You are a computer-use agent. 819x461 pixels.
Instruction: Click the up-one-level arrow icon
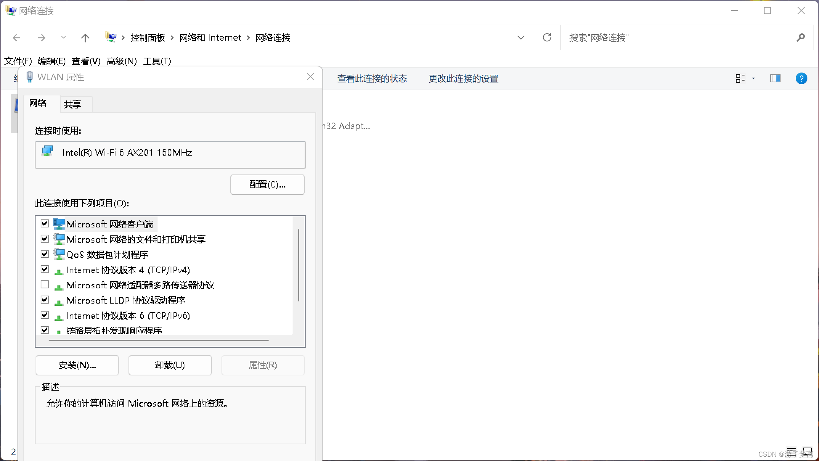point(85,38)
